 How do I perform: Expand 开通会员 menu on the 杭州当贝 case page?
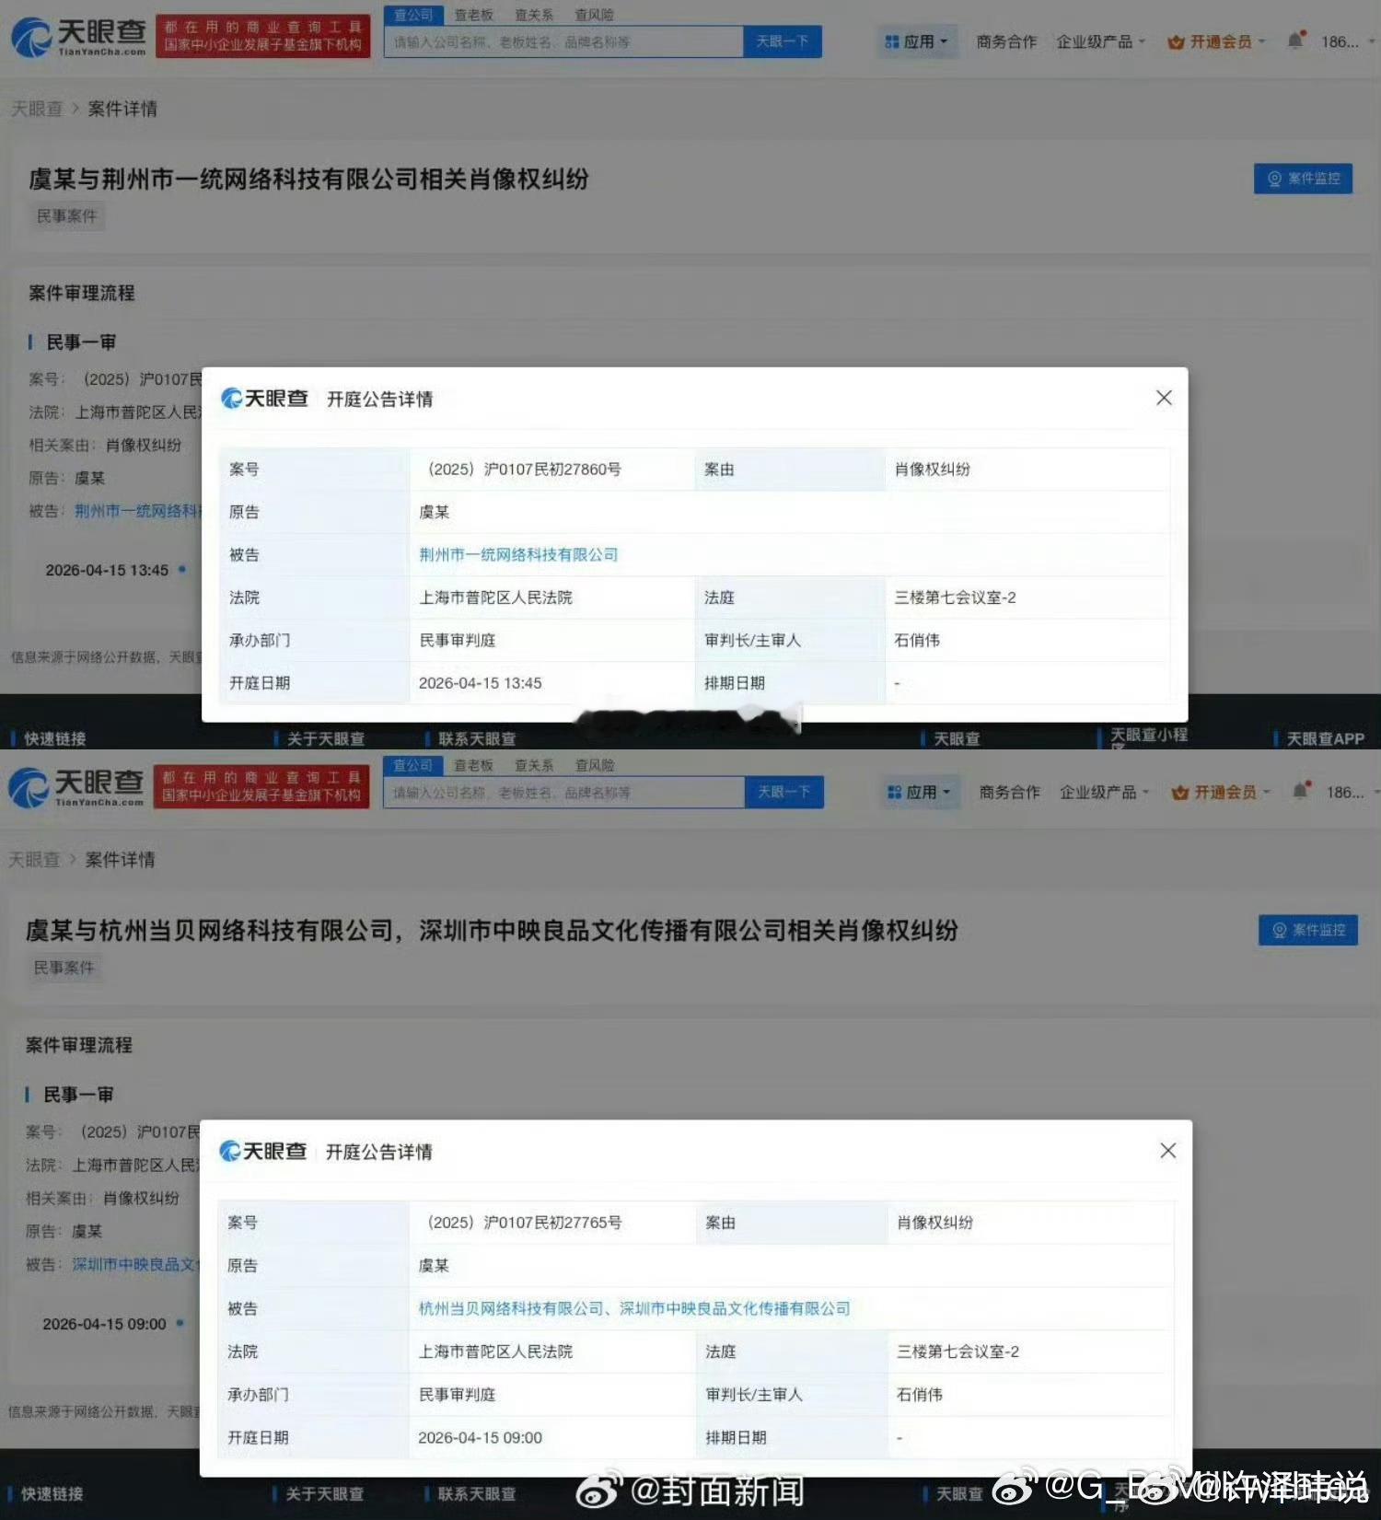click(x=1221, y=792)
